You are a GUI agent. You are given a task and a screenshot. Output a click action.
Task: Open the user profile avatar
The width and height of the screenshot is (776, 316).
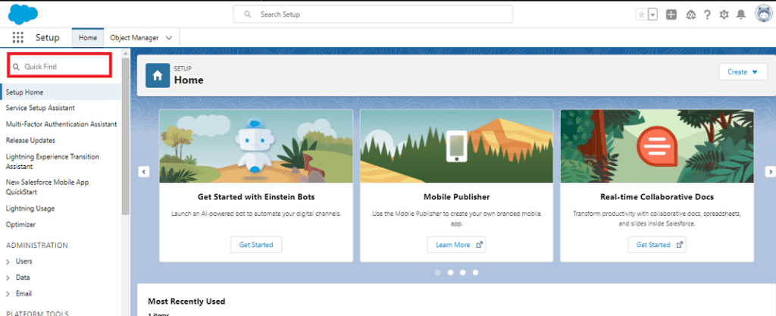[x=764, y=14]
